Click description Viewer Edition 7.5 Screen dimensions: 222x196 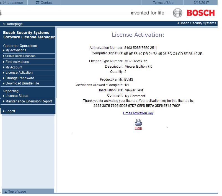tap(139, 67)
